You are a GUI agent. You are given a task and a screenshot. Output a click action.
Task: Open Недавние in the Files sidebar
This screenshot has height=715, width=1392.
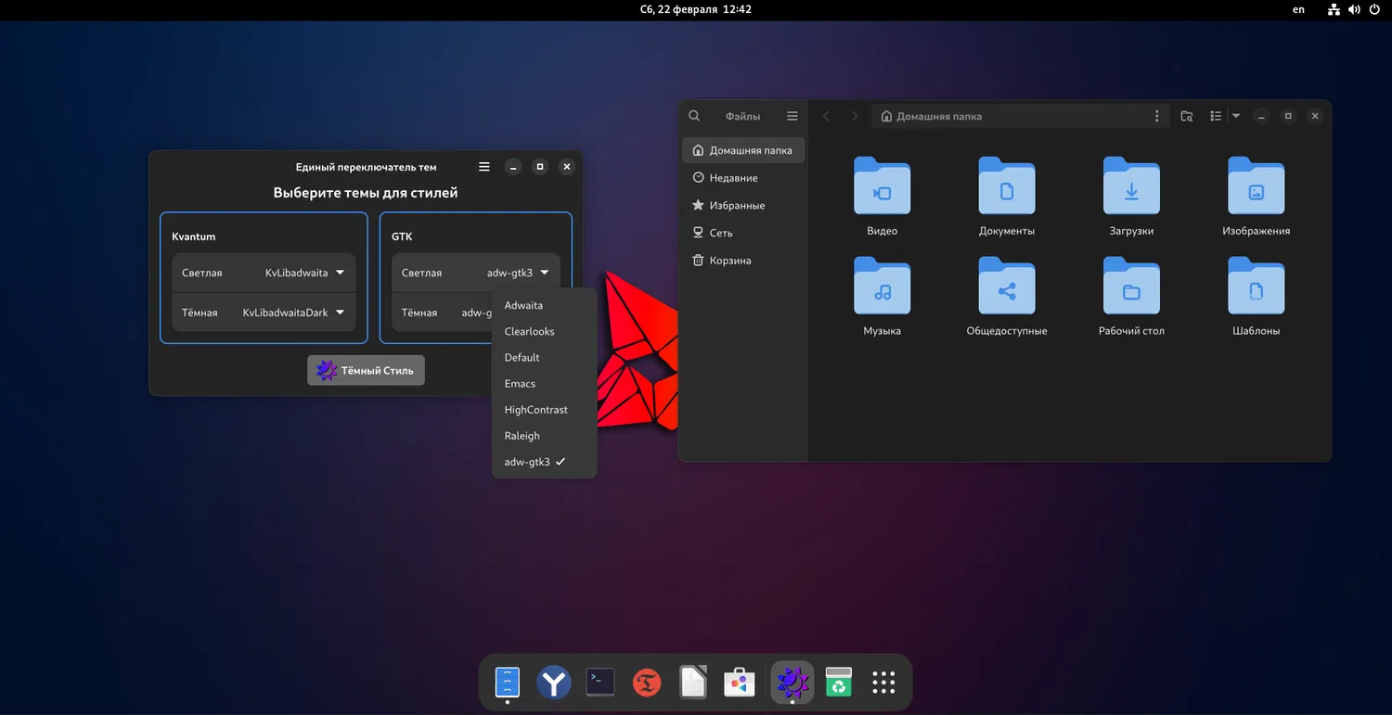[x=733, y=177]
